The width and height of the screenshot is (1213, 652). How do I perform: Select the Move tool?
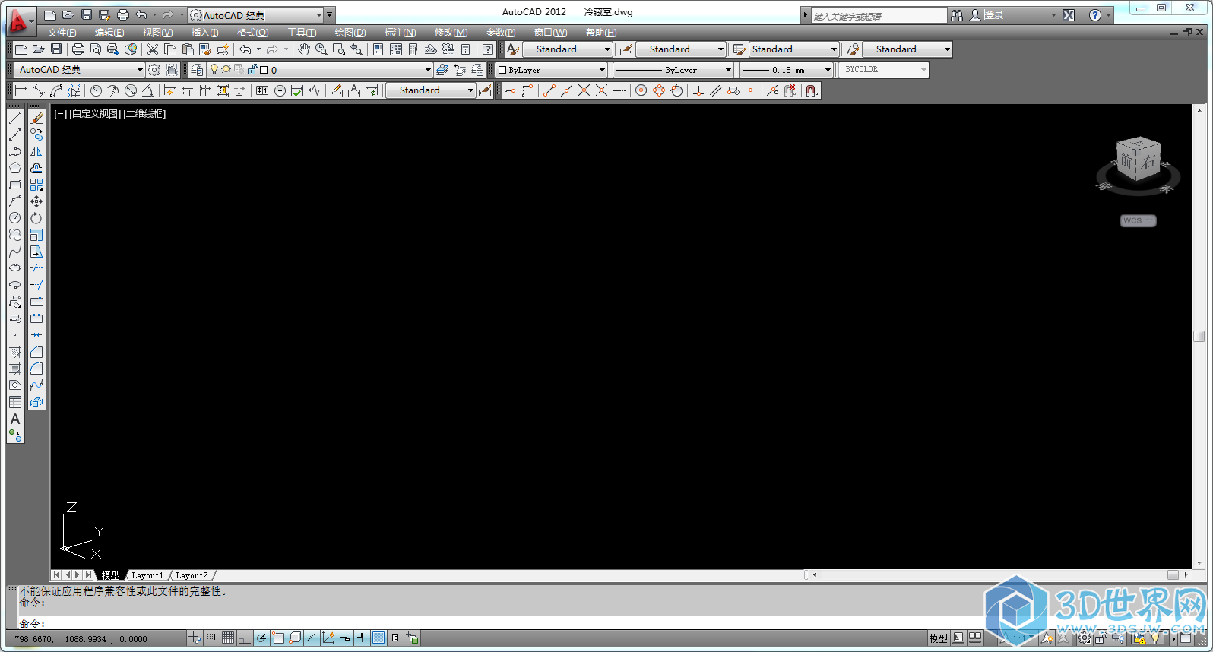pos(36,201)
